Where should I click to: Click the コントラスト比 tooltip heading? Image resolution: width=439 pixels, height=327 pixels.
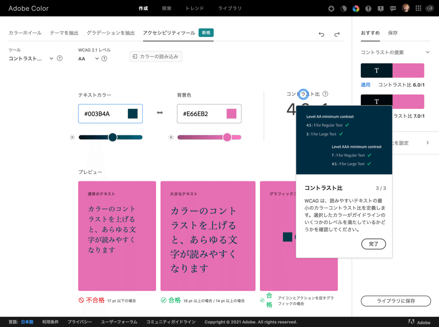click(323, 188)
